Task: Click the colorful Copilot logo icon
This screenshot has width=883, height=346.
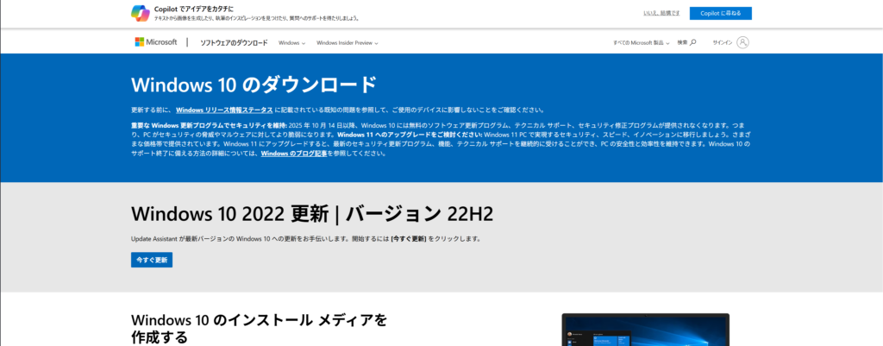Action: pyautogui.click(x=140, y=13)
